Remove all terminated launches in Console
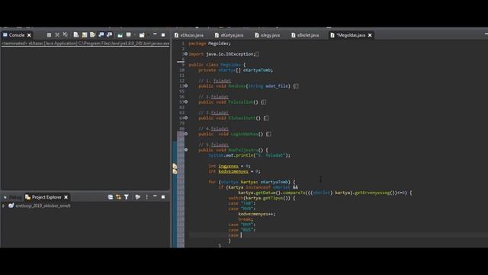This screenshot has width=488, height=275. point(65,35)
